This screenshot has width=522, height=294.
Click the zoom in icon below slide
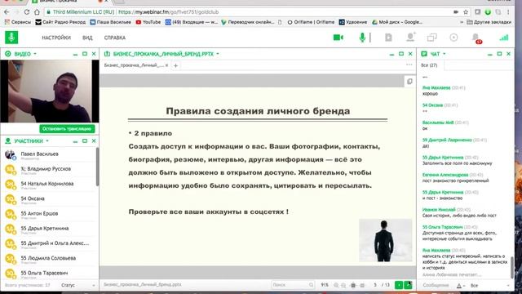coord(336,285)
